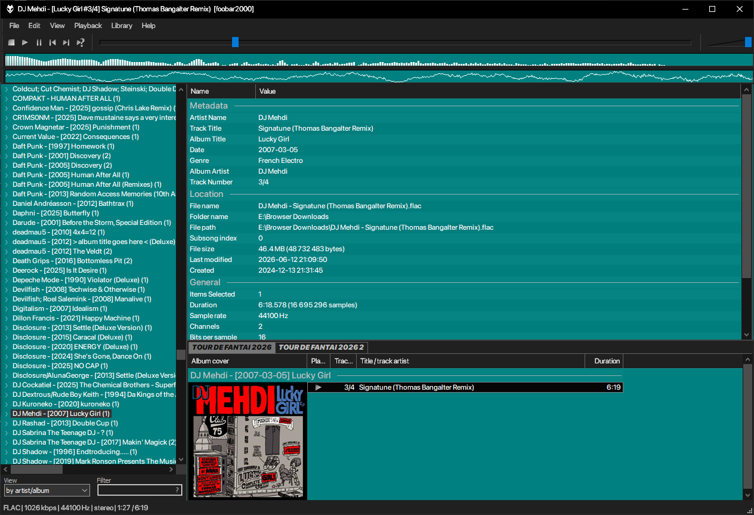Viewport: 754px width, 515px height.
Task: Select Deerock - [2025] Is It Desire
Action: pos(60,270)
